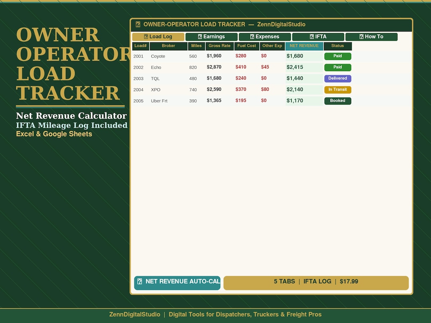Image resolution: width=431 pixels, height=323 pixels.
Task: Click the Expenses tab icon
Action: point(252,37)
